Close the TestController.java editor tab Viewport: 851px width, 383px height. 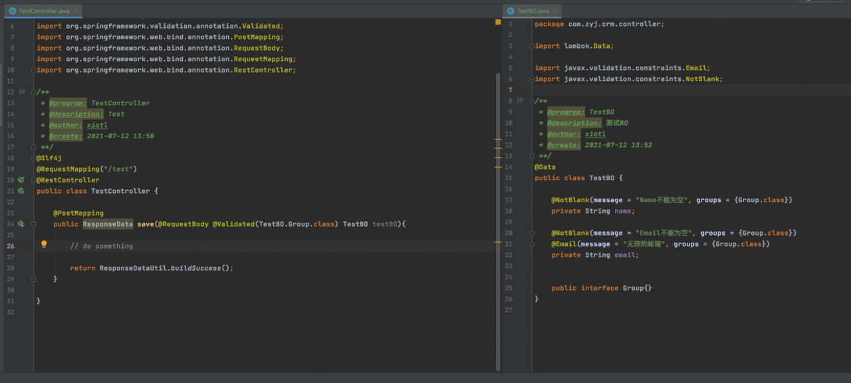click(75, 11)
